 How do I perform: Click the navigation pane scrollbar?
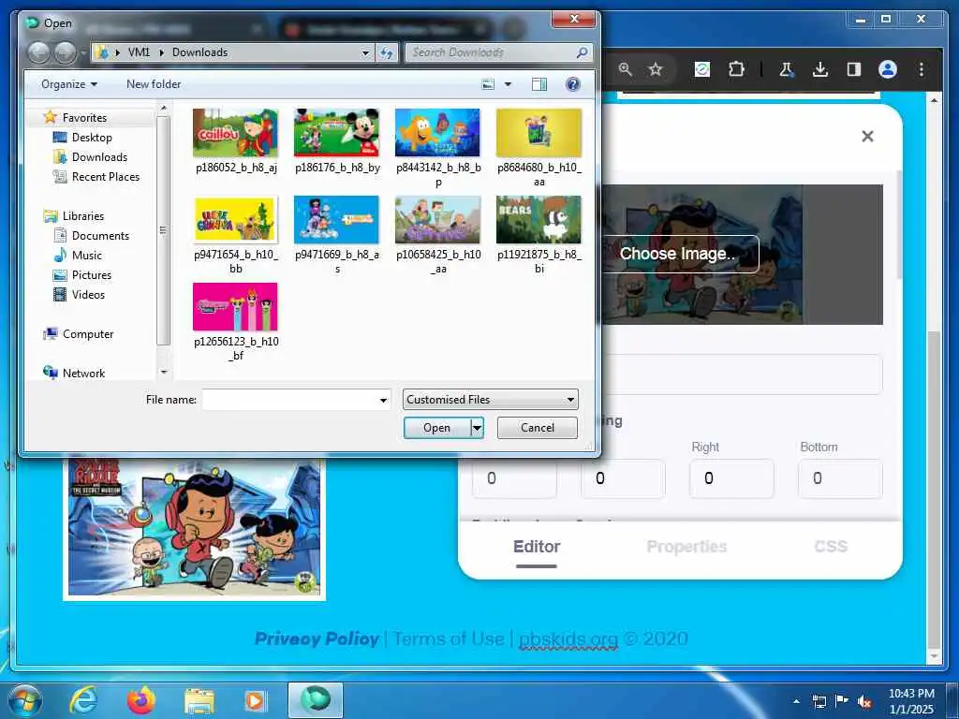tap(163, 230)
